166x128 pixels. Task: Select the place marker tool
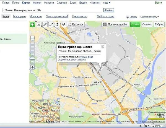tap(57, 24)
